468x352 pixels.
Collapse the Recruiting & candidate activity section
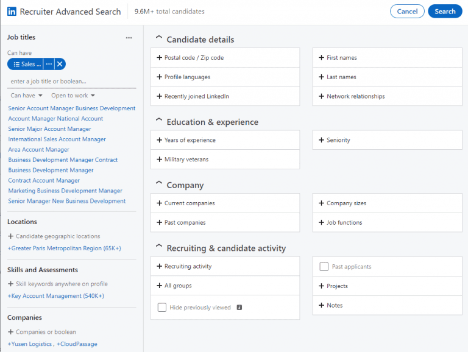(x=159, y=247)
